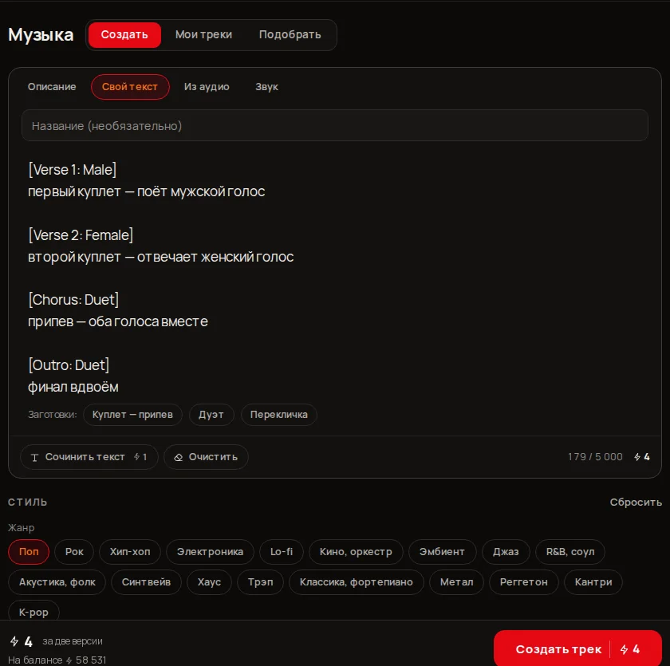This screenshot has height=666, width=670.
Task: Toggle the Электроника genre chip
Action: point(210,551)
